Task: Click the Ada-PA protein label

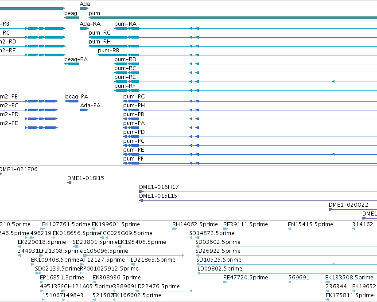Action: [90, 106]
